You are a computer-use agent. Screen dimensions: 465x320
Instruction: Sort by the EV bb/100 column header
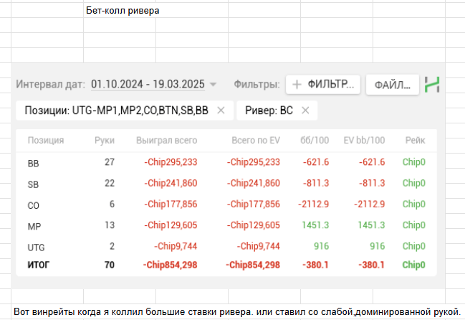point(364,140)
